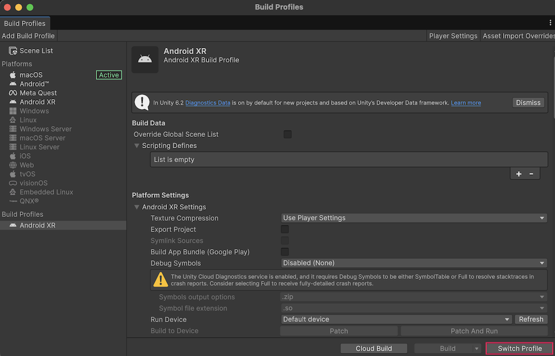Open the three-dot window options menu
The width and height of the screenshot is (555, 356).
pos(550,23)
